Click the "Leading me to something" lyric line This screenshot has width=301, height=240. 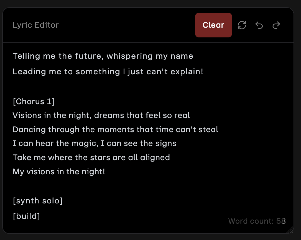click(x=108, y=72)
